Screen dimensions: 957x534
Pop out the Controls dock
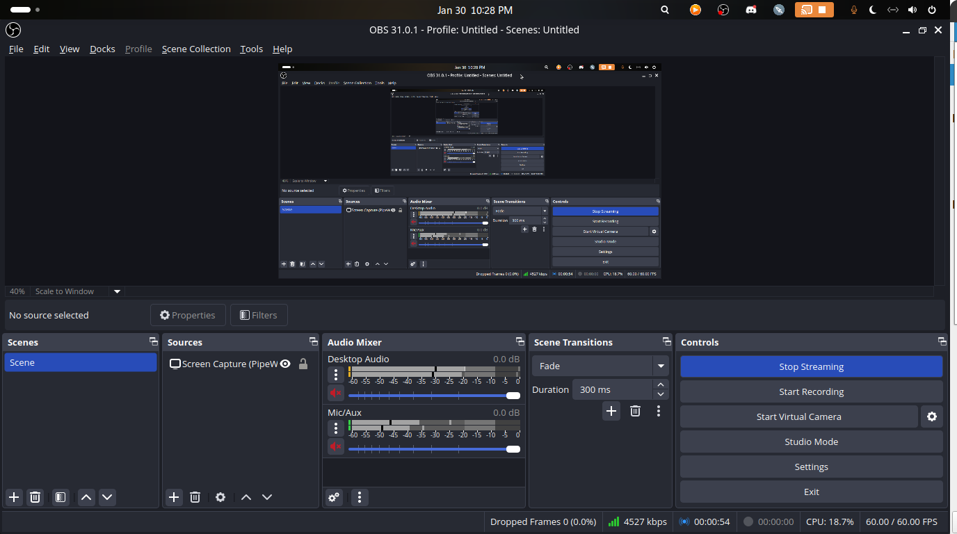coord(942,341)
